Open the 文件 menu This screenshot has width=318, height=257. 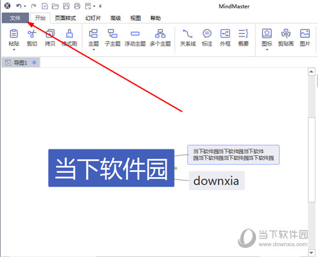[15, 18]
